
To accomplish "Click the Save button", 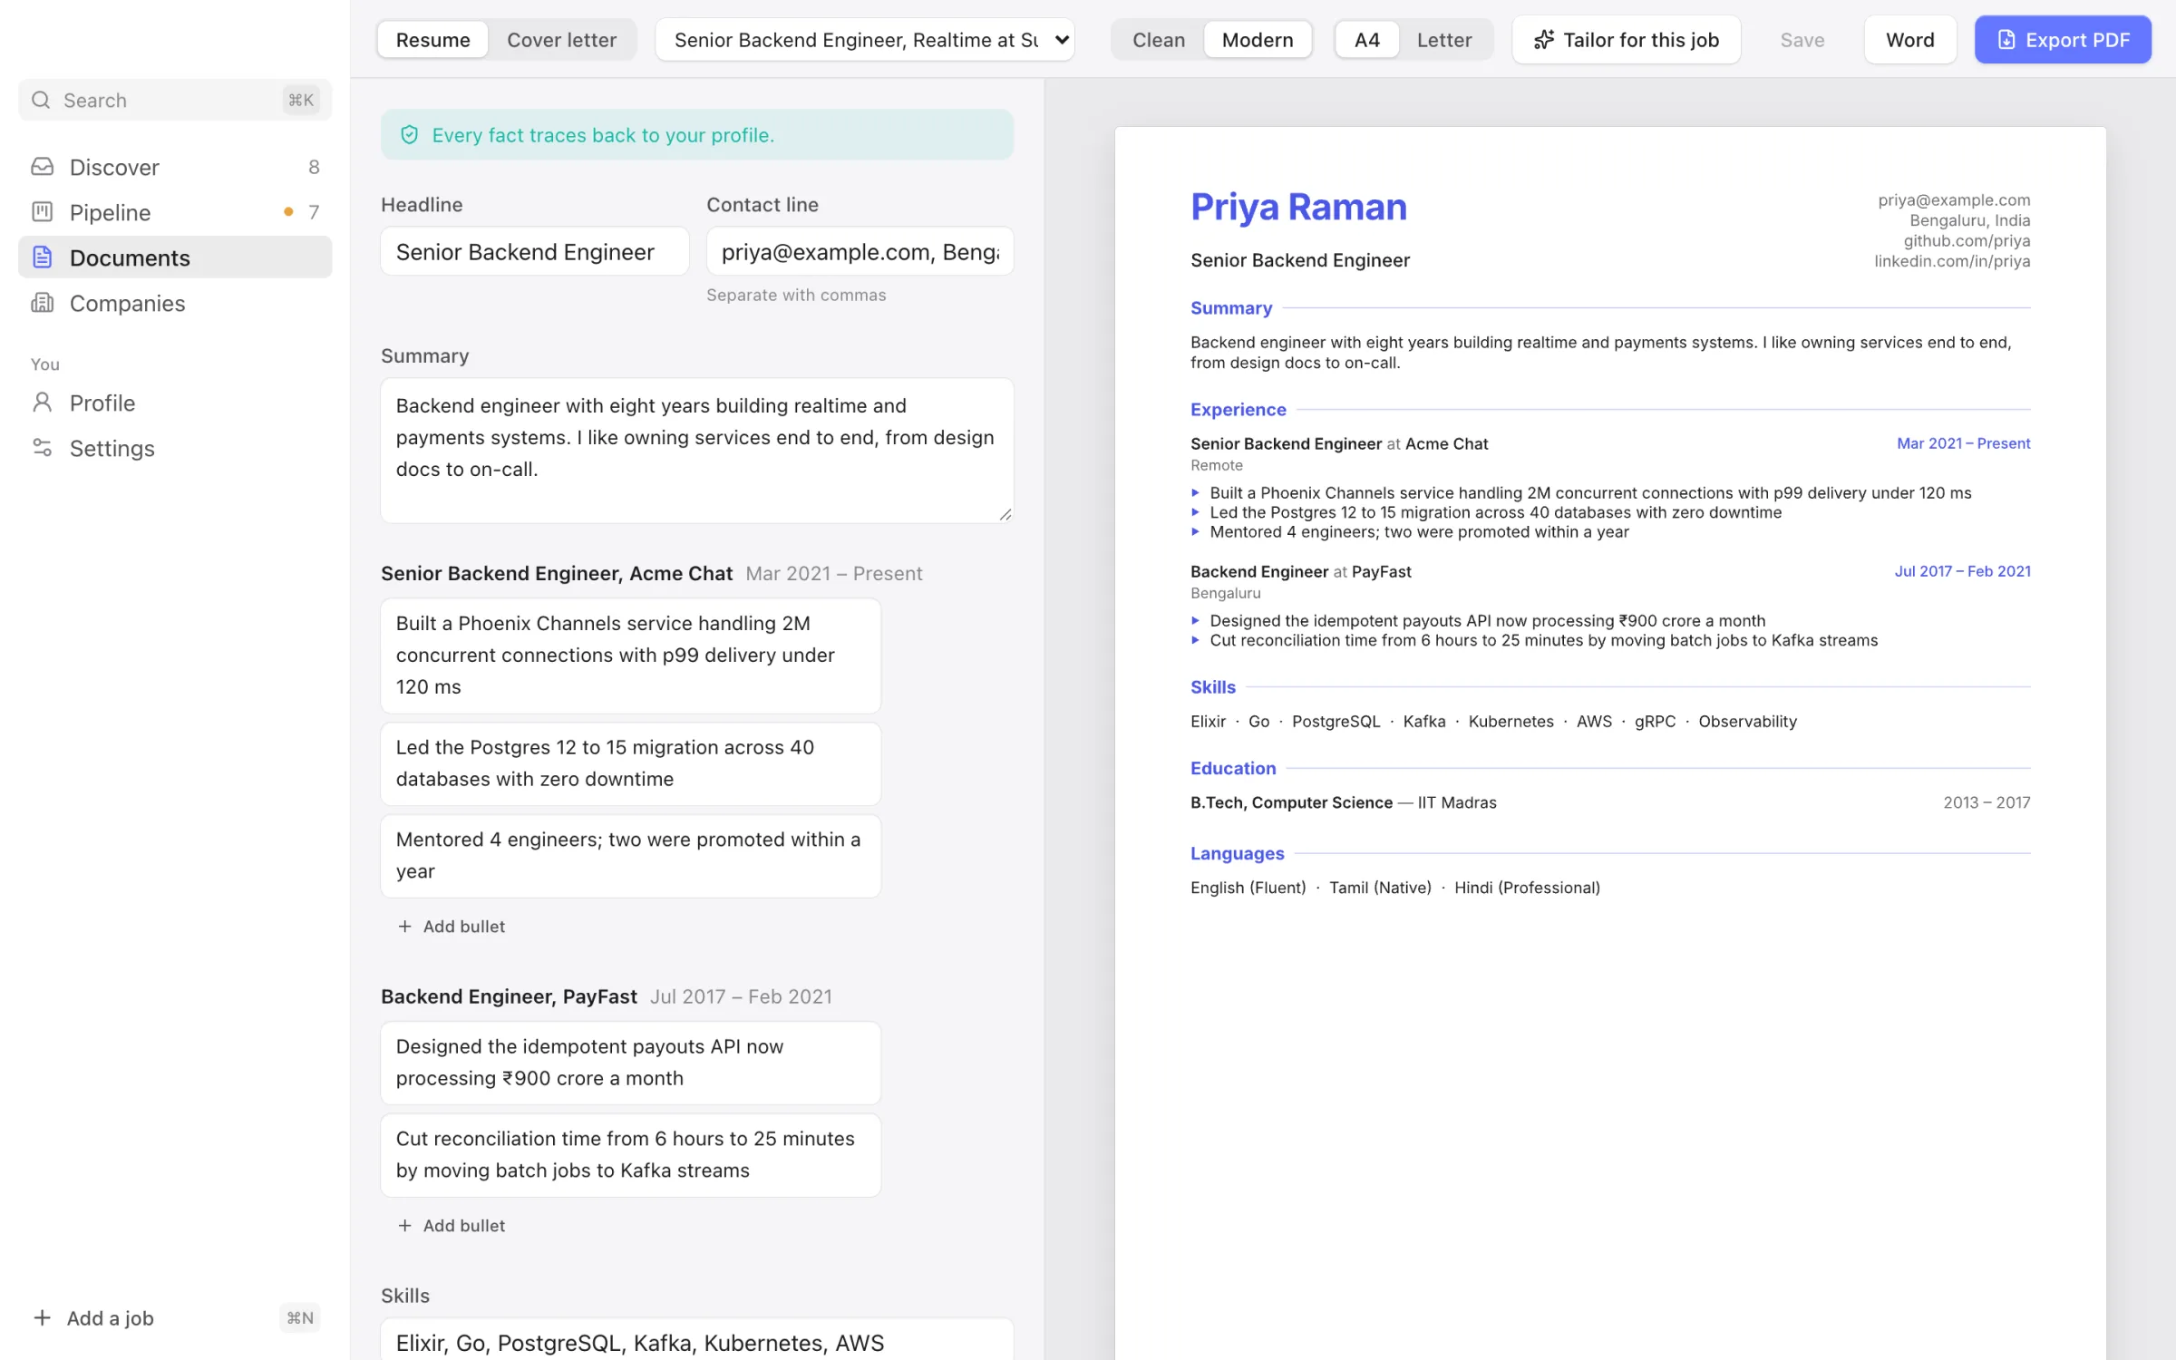I will click(x=1802, y=40).
